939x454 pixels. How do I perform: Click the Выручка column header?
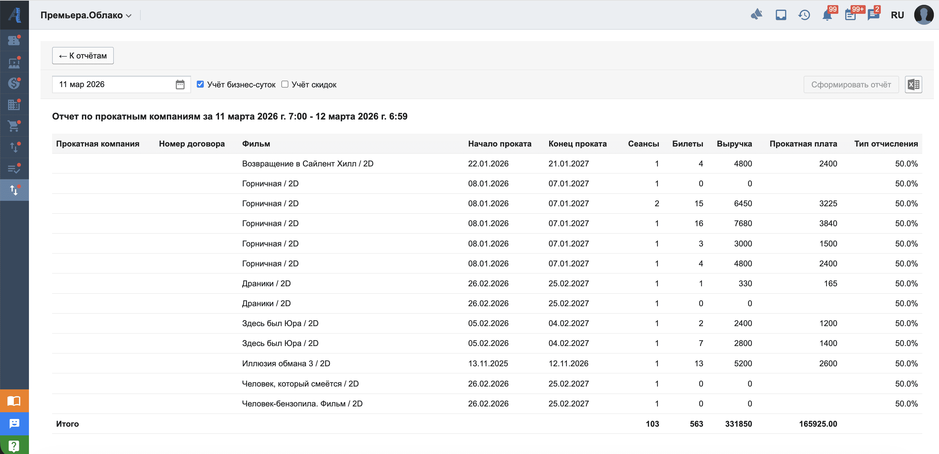tap(734, 144)
